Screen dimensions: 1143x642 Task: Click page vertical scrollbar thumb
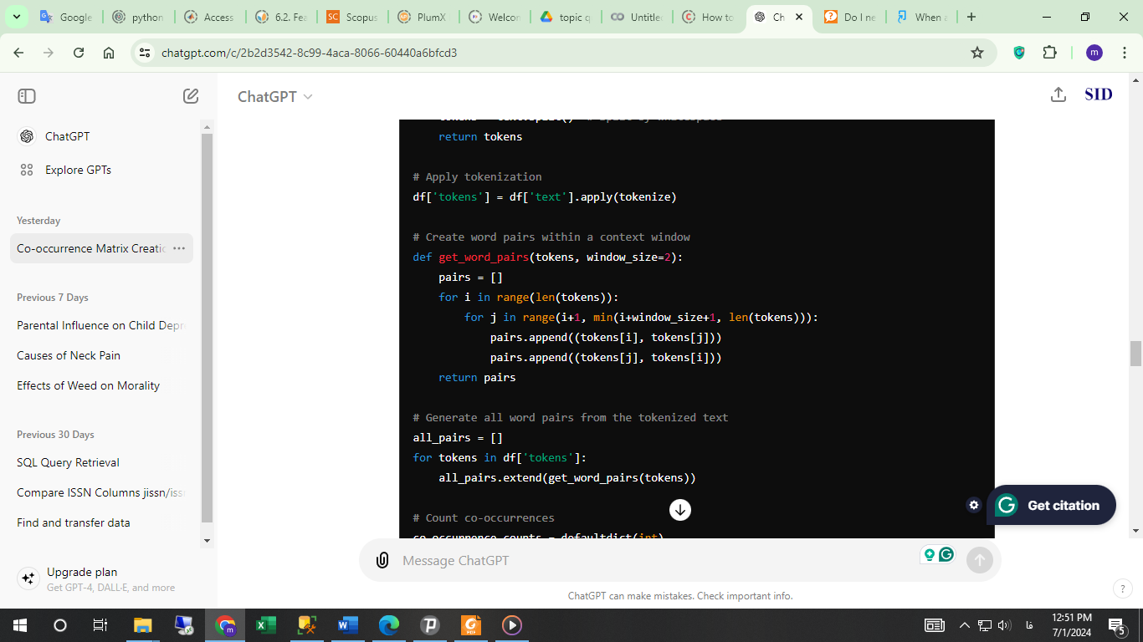(x=1135, y=354)
